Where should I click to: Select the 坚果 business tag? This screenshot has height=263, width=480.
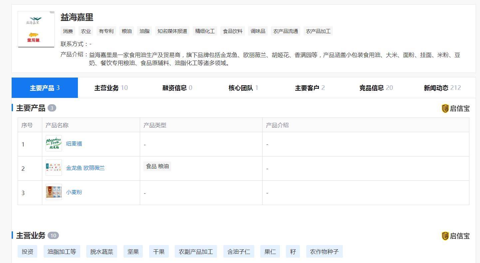pyautogui.click(x=133, y=252)
